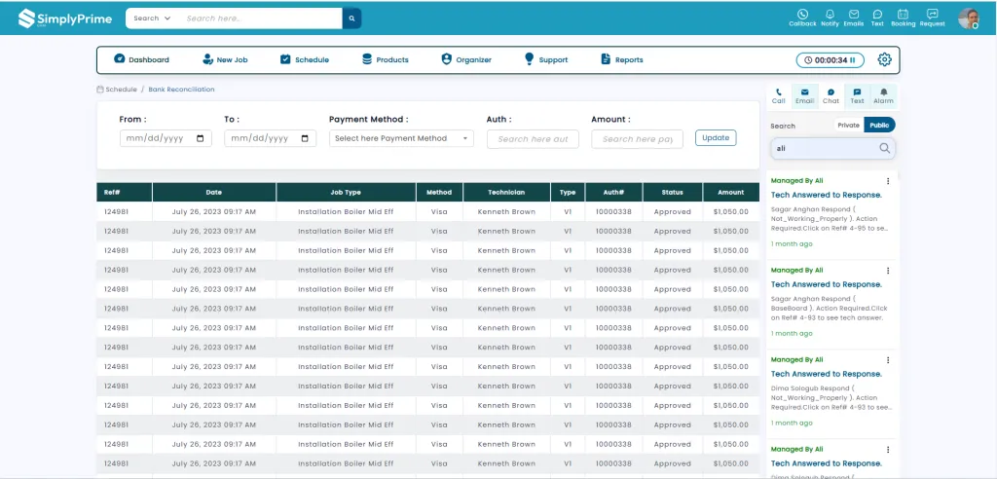997x479 pixels.
Task: Click the magnifier in sidebar search box
Action: (884, 148)
